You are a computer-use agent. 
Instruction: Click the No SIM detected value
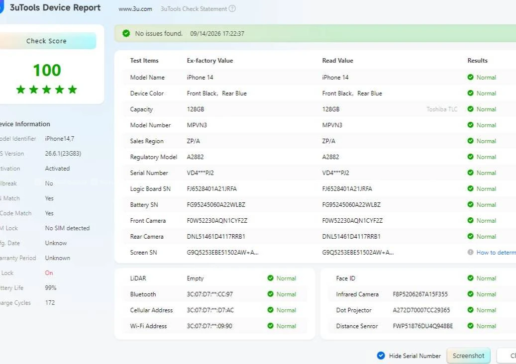pyautogui.click(x=67, y=228)
